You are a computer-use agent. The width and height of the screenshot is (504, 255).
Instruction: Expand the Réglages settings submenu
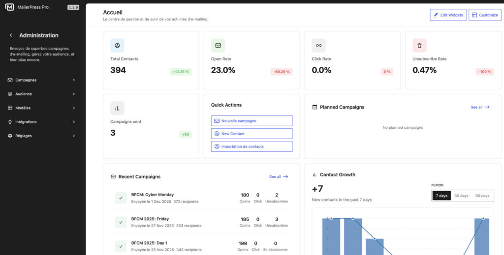tap(42, 136)
